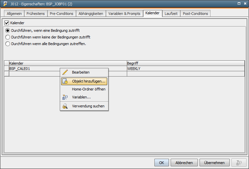Image resolution: width=249 pixels, height=169 pixels.
Task: Select 'Durchführen wenn alle Bedingungen zutreffen'
Action: click(x=8, y=44)
